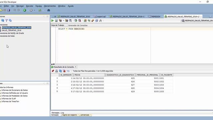
Task: Sort by the ID_REMISION column header
Action: pyautogui.click(x=65, y=75)
